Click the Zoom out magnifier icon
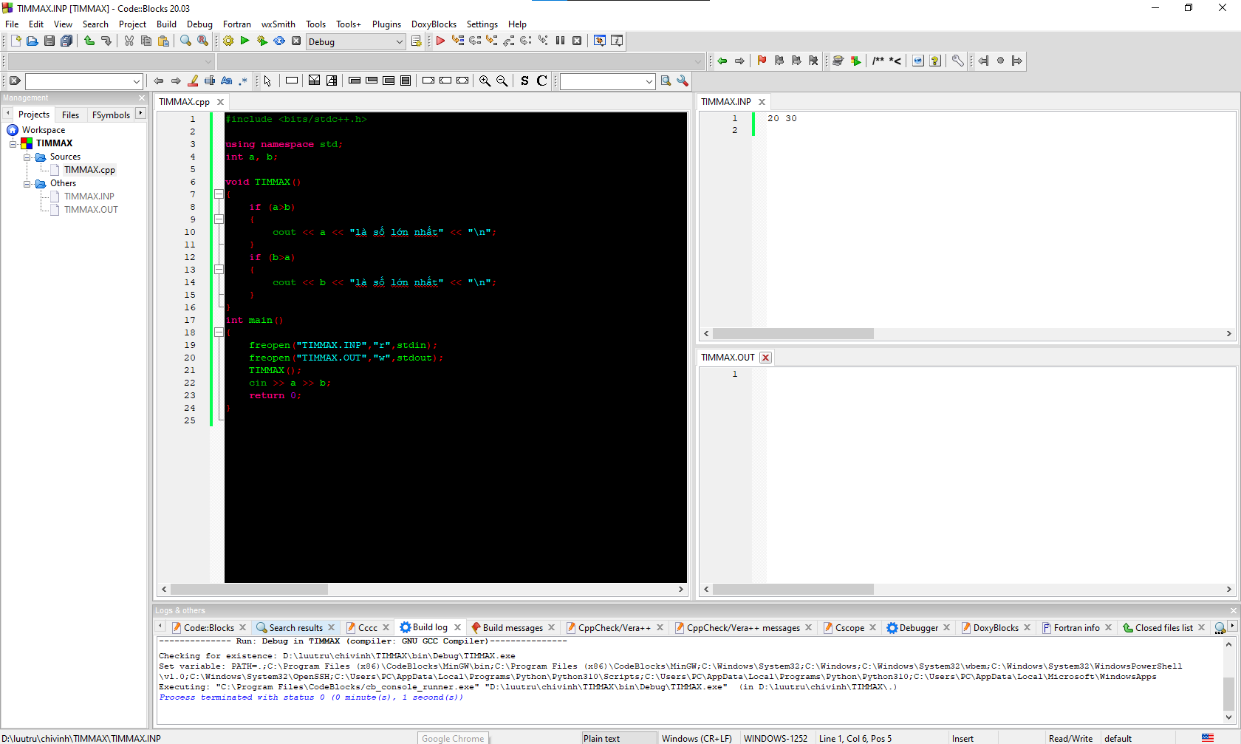Image resolution: width=1241 pixels, height=744 pixels. (502, 81)
